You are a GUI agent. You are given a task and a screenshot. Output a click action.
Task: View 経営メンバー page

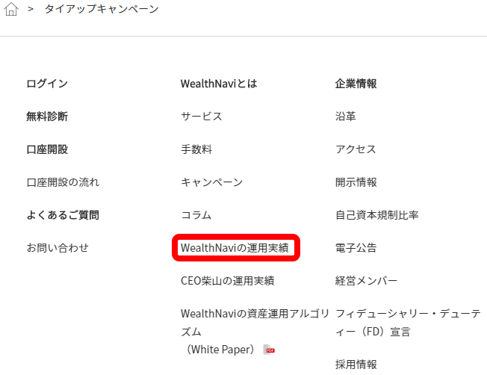click(x=367, y=281)
